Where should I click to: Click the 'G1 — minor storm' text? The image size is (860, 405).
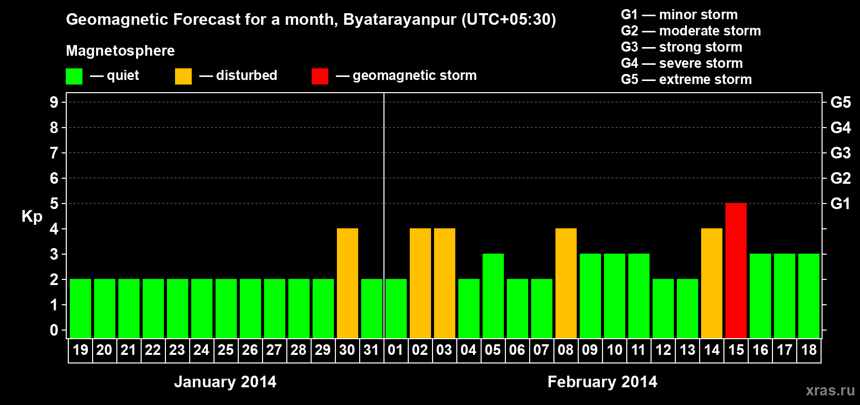679,15
